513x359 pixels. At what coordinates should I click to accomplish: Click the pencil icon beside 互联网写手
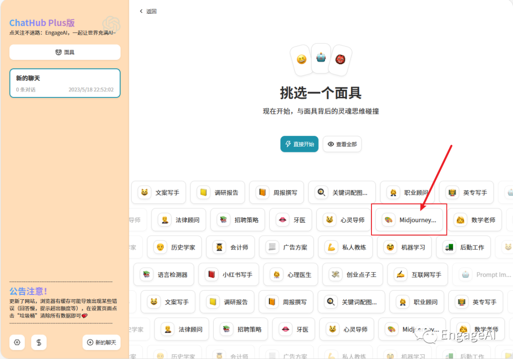400,274
